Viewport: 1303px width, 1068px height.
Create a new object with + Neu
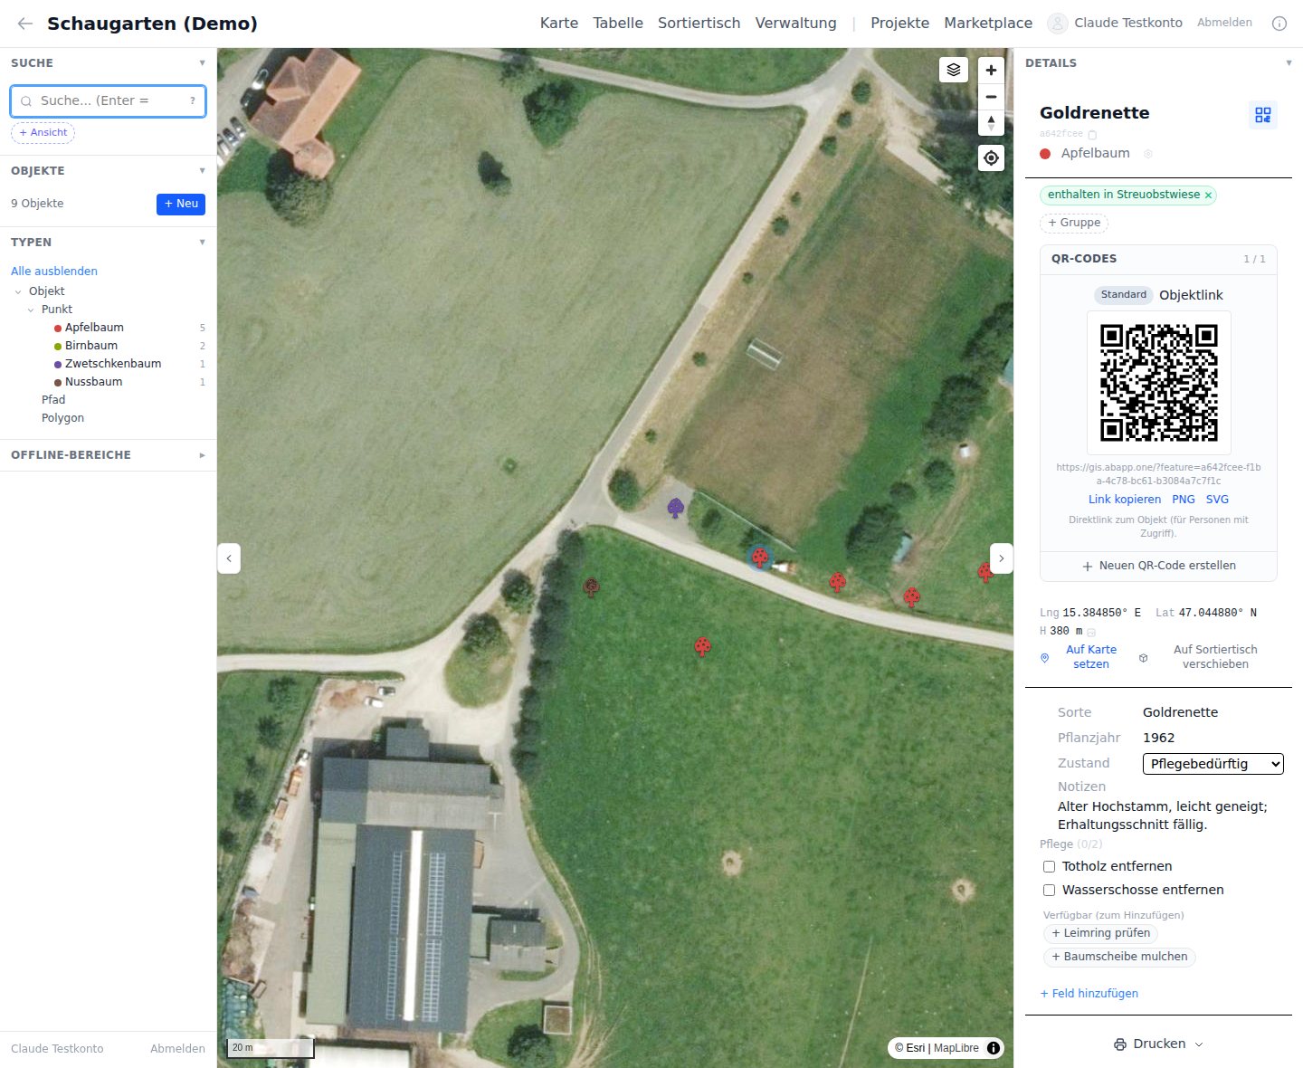[181, 205]
